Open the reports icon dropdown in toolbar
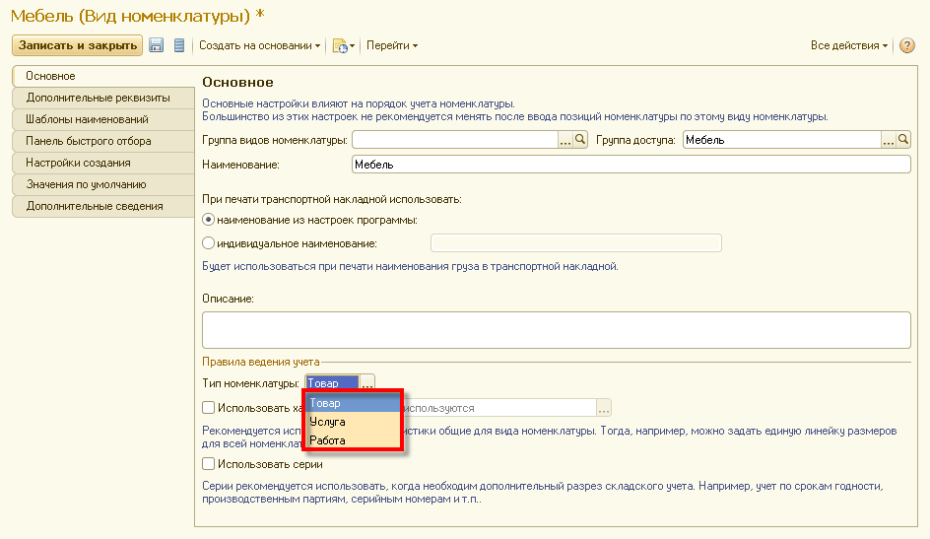Viewport: 930px width, 539px height. pos(344,45)
